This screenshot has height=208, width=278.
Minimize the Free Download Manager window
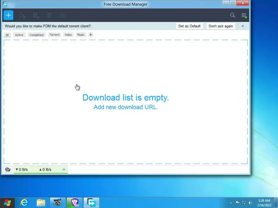226,3
